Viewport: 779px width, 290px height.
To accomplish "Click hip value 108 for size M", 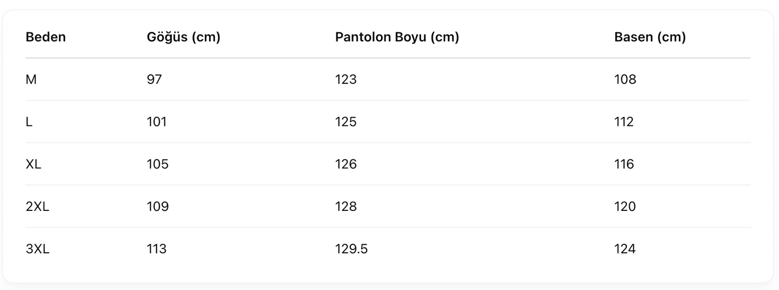I will pos(625,80).
